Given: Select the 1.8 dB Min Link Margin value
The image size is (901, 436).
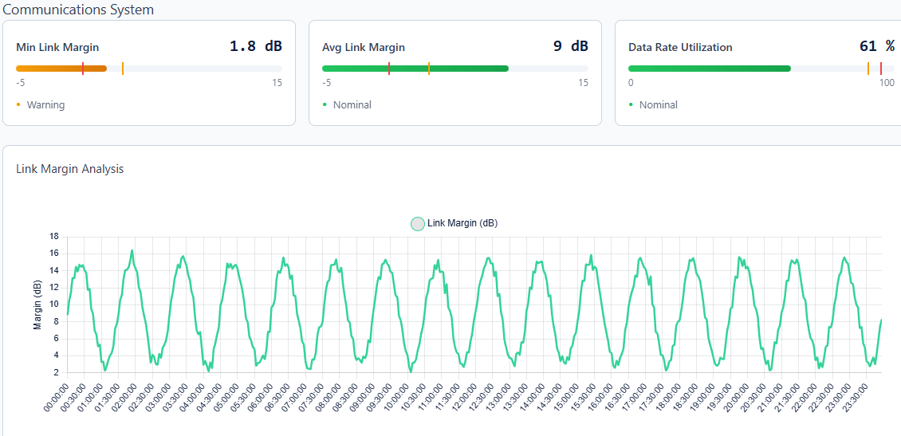Looking at the screenshot, I should tap(255, 46).
